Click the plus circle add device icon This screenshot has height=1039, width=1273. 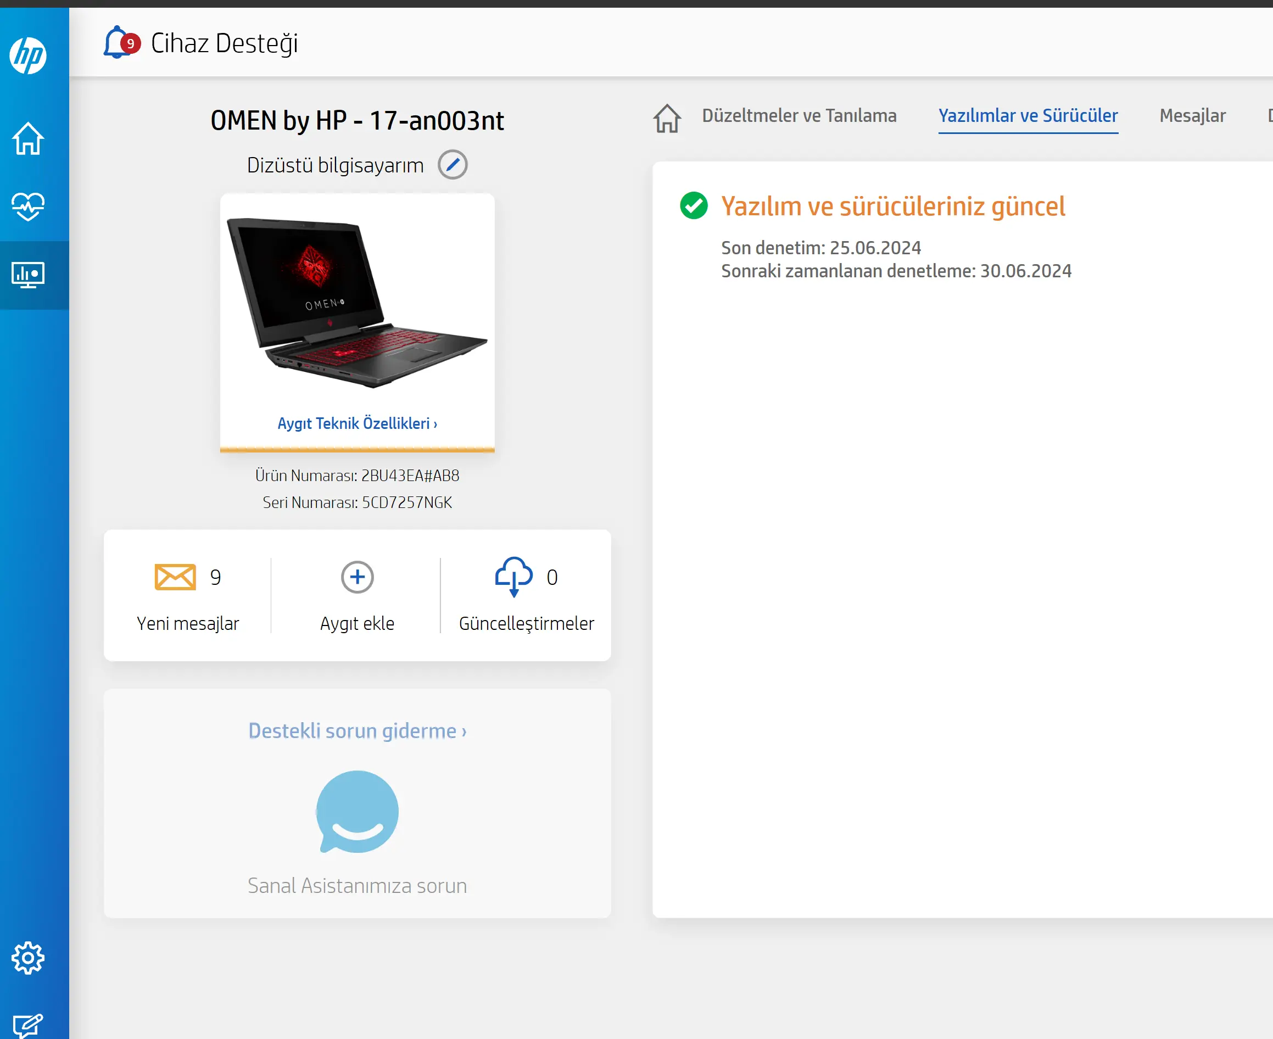(x=358, y=577)
